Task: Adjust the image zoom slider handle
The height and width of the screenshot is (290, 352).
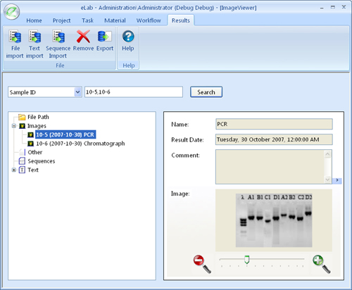Action: (x=246, y=260)
